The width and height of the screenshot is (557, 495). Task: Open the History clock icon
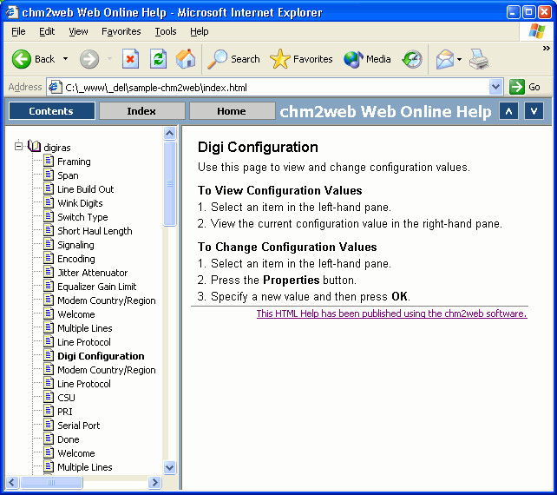[412, 59]
